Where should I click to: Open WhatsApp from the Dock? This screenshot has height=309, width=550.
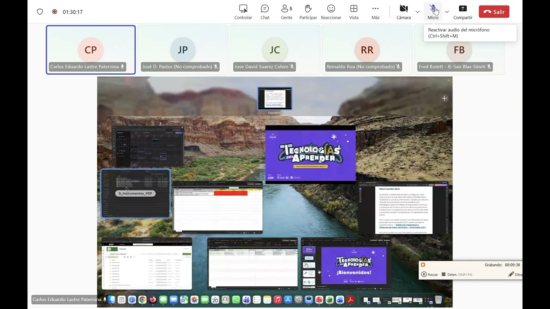[x=236, y=300]
